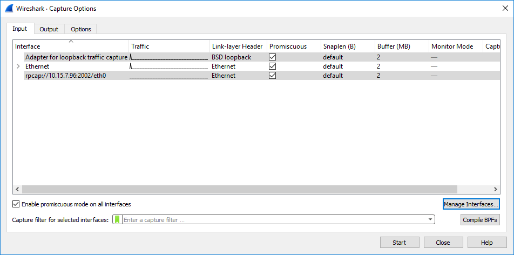
Task: Disable promiscuous mode on all interfaces
Action: click(x=16, y=204)
